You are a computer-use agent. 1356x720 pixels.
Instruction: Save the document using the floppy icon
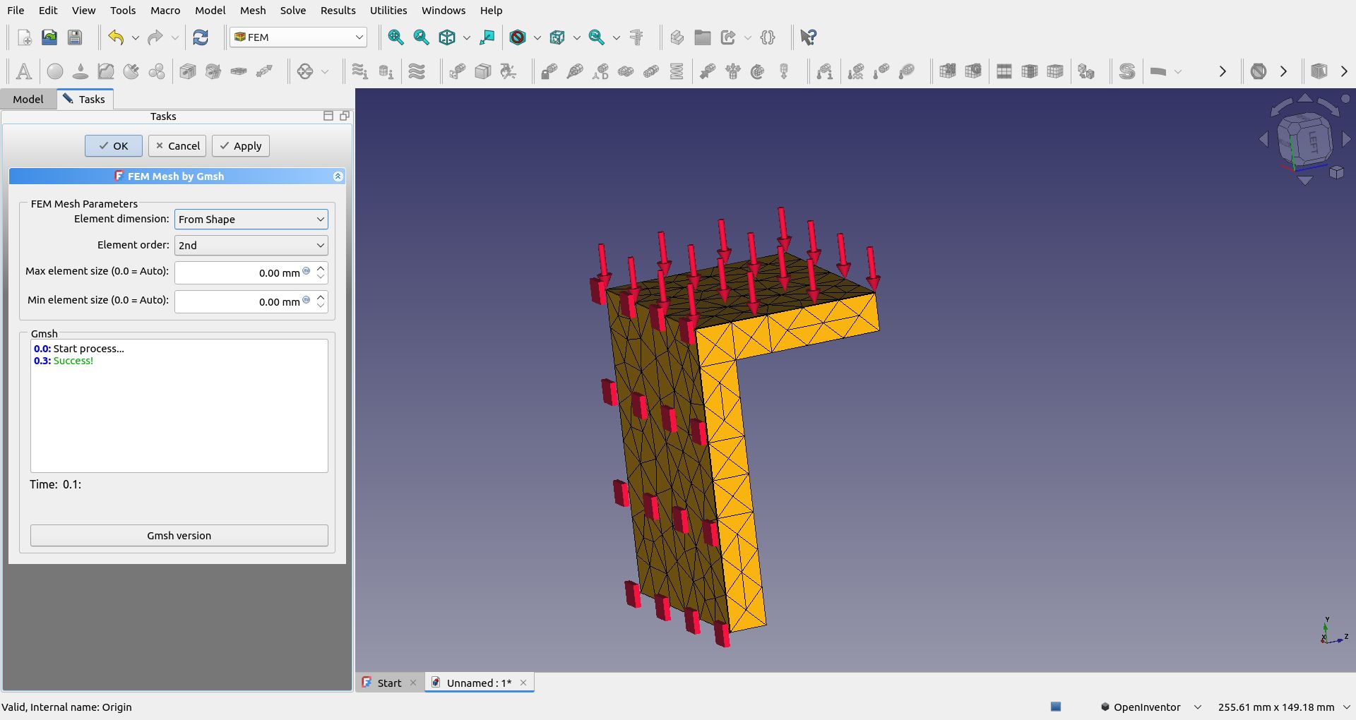click(75, 37)
